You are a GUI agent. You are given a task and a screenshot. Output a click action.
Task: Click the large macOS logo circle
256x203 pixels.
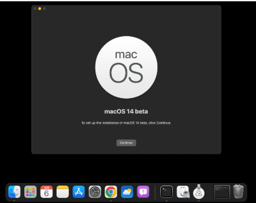[x=126, y=67]
